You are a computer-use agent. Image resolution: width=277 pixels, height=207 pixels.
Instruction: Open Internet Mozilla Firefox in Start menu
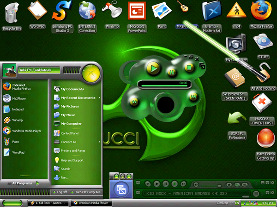coord(25,86)
